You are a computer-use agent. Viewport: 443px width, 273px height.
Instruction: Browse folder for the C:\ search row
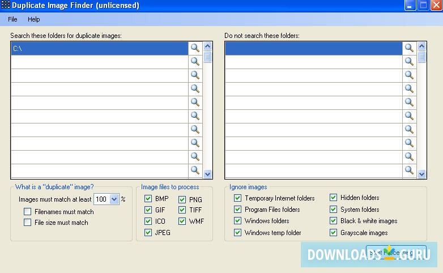tap(195, 48)
